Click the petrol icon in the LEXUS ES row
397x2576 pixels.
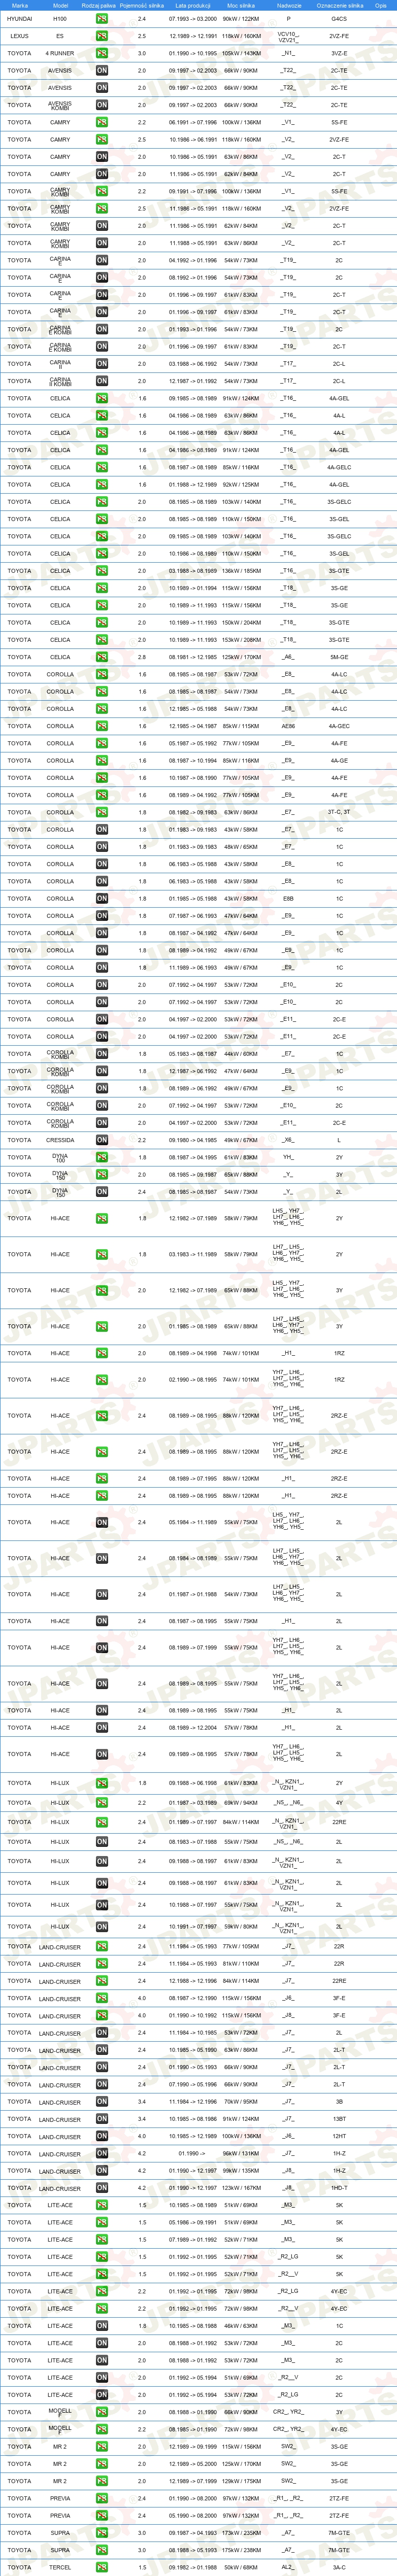click(102, 36)
